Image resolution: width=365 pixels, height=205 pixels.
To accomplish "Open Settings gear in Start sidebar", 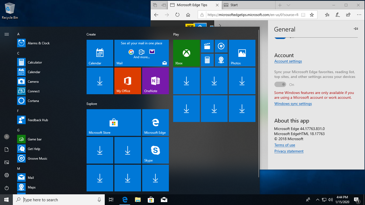I will click(7, 175).
